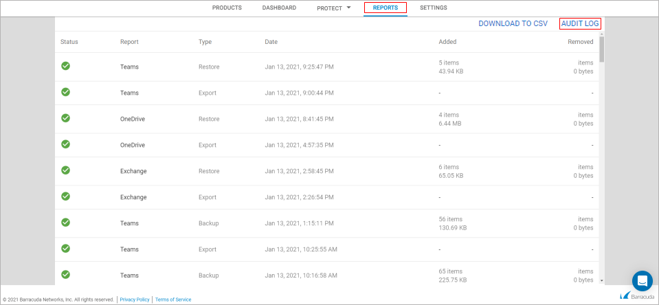Image resolution: width=659 pixels, height=305 pixels.
Task: Click Export type in the Exchange row
Action: coord(208,197)
